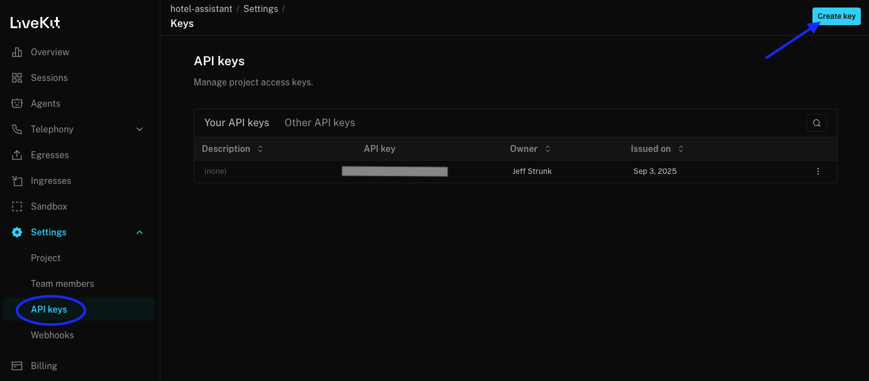This screenshot has height=381, width=869.
Task: Expand the Telephony submenu chevron
Action: (x=140, y=129)
